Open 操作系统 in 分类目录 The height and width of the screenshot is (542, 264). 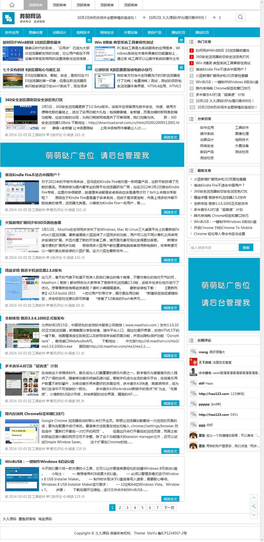(x=207, y=134)
